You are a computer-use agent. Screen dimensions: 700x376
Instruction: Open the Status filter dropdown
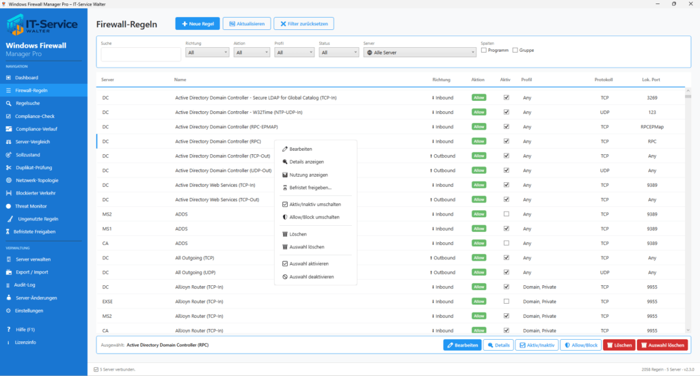(339, 53)
